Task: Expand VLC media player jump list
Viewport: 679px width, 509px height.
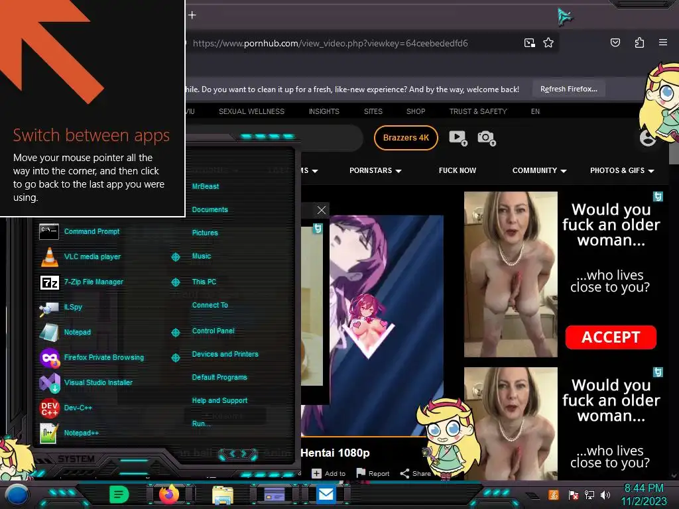Action: point(175,256)
